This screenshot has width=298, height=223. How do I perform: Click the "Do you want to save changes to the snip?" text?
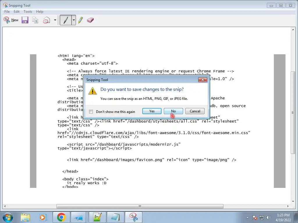[x=142, y=89]
